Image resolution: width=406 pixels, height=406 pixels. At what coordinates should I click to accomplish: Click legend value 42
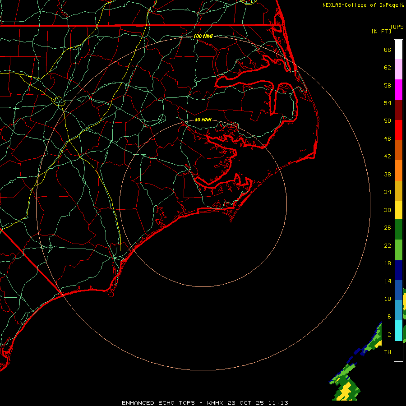point(388,157)
